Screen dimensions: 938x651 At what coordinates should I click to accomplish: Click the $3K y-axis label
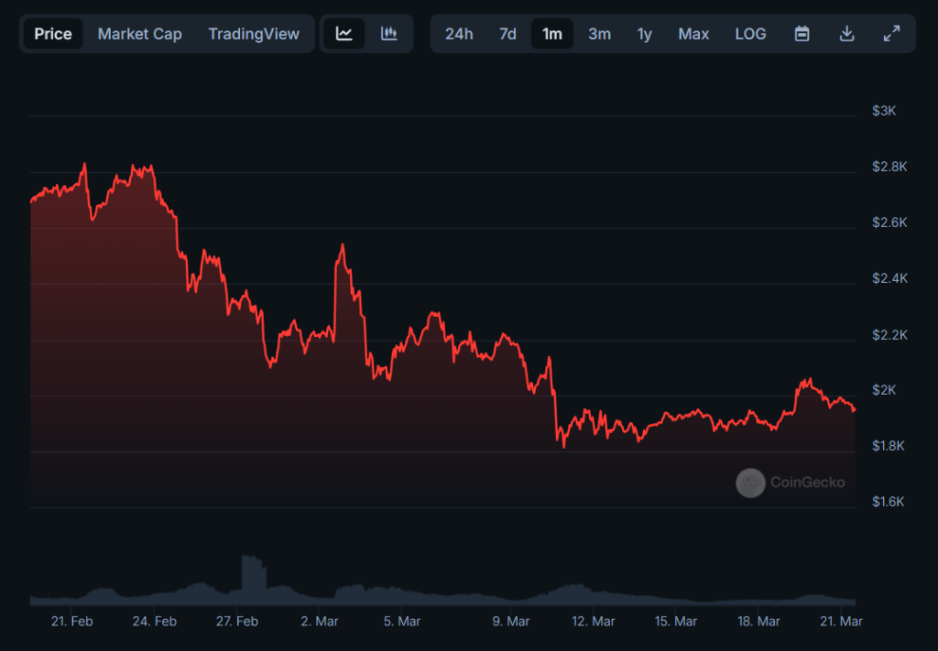tap(884, 111)
